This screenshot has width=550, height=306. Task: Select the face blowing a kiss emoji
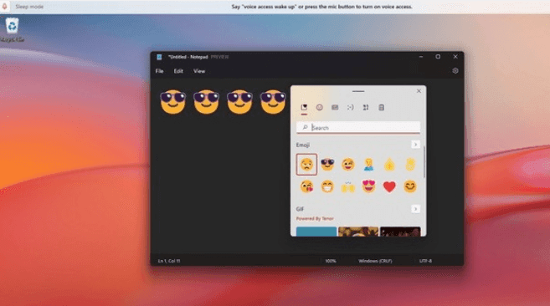306,186
